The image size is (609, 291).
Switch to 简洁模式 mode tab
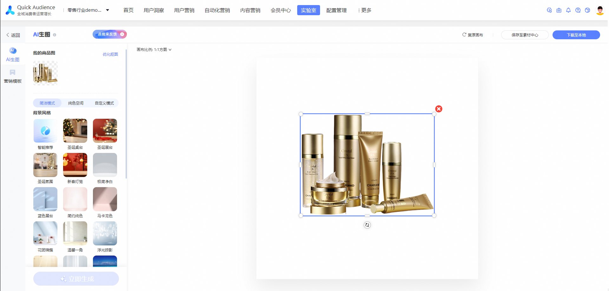[47, 103]
